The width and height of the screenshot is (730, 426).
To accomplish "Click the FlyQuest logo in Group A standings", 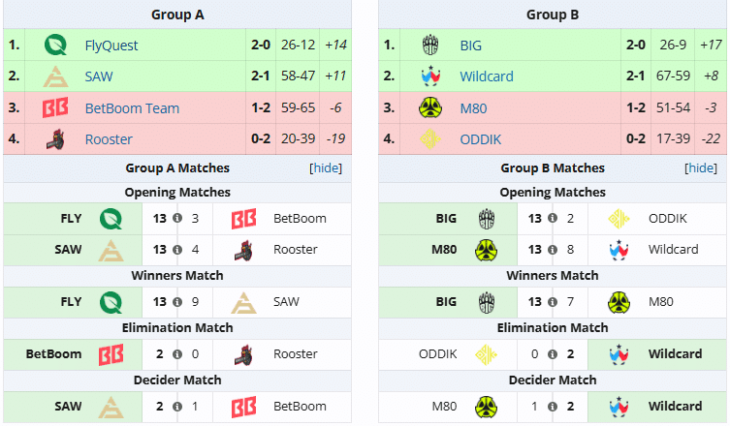I will tap(55, 45).
